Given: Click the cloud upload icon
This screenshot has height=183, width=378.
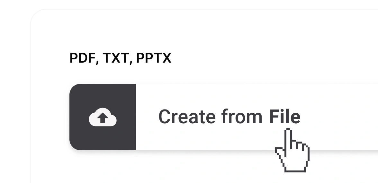Looking at the screenshot, I should (103, 118).
